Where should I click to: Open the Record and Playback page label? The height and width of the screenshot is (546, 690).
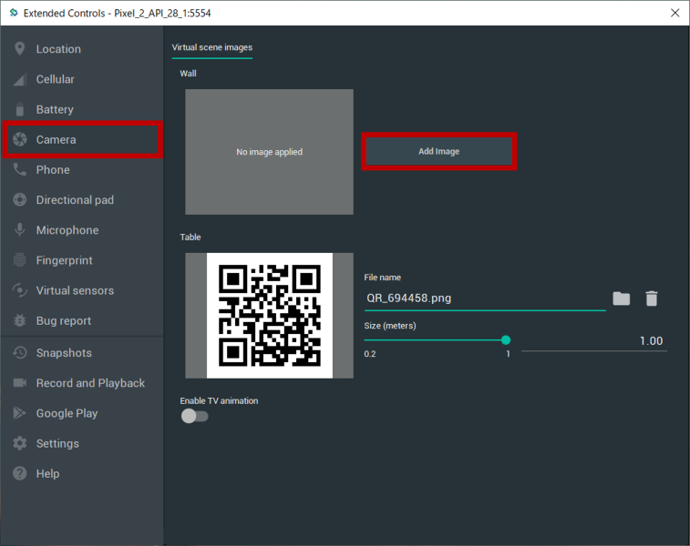click(90, 383)
